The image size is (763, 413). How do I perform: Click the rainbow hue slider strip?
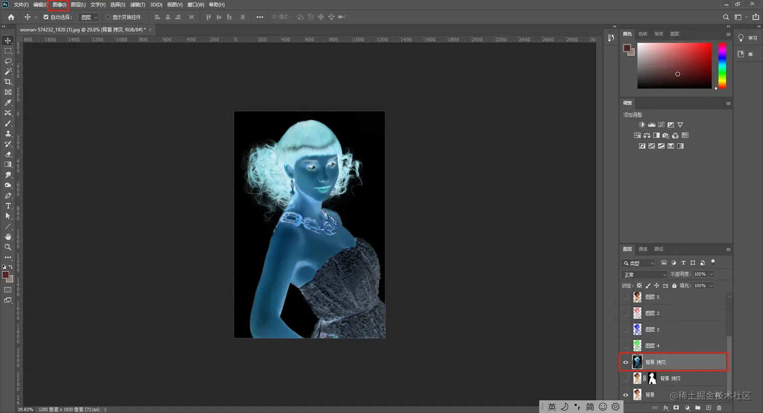(x=722, y=66)
